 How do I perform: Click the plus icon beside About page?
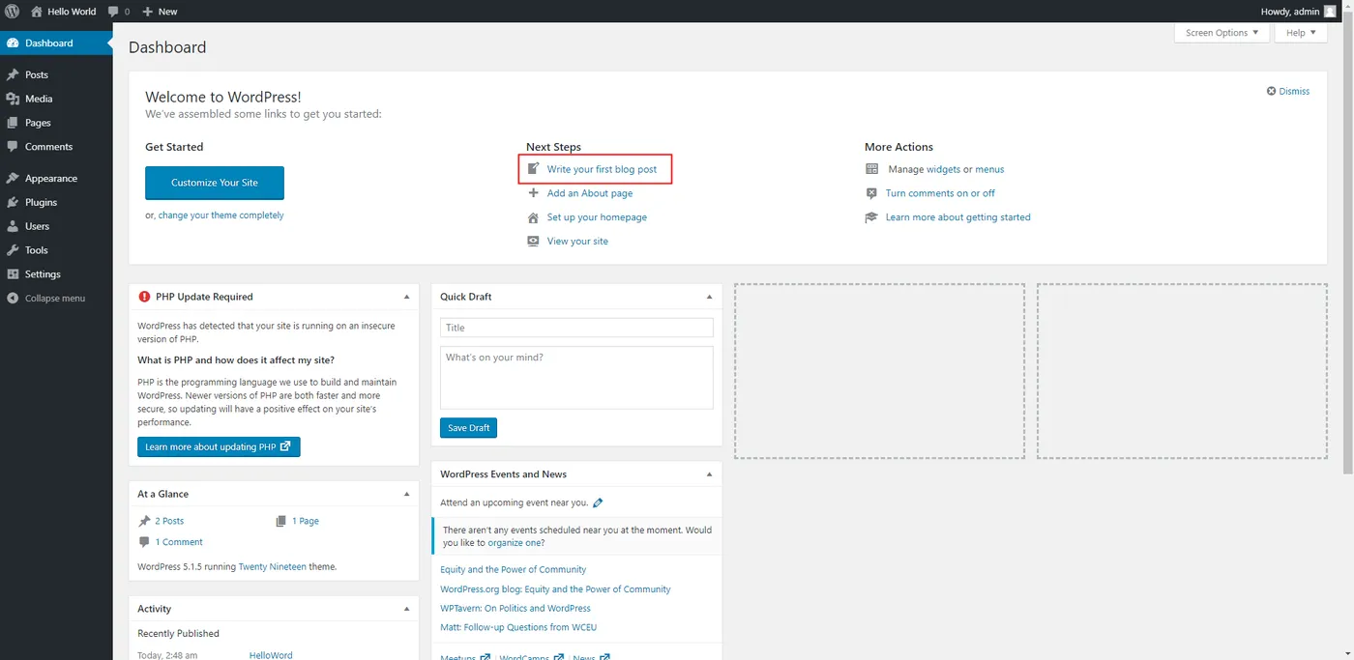[533, 192]
